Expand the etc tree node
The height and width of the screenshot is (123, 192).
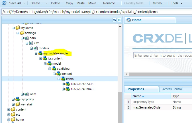[x=9, y=115]
